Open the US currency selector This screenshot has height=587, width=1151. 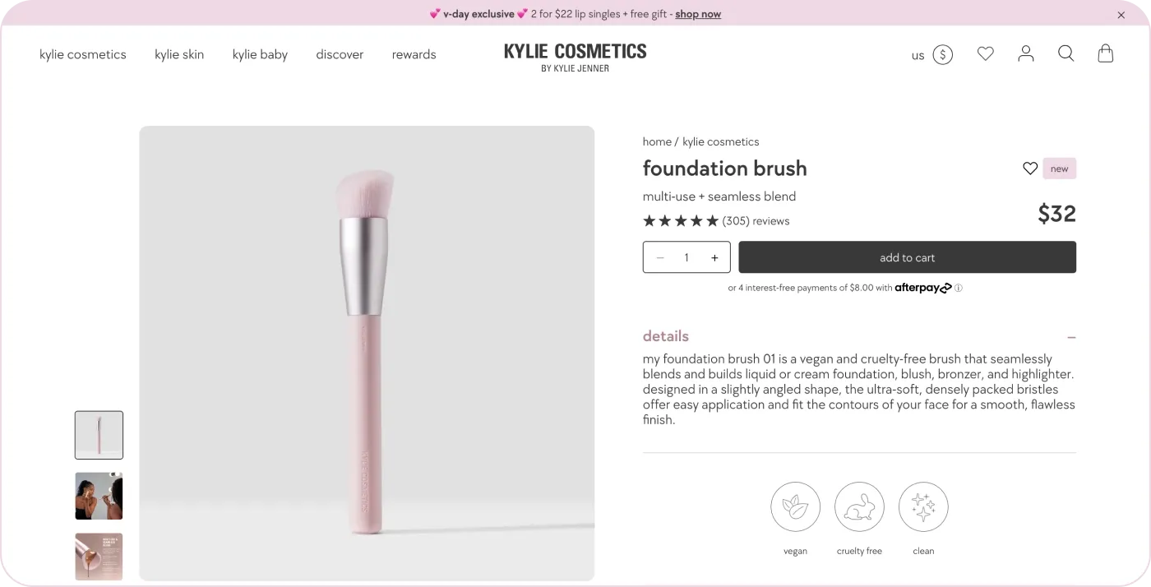[x=931, y=54]
